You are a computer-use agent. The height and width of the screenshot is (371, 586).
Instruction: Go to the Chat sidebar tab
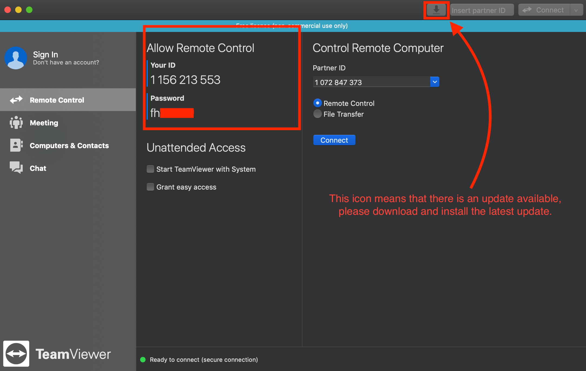click(68, 168)
